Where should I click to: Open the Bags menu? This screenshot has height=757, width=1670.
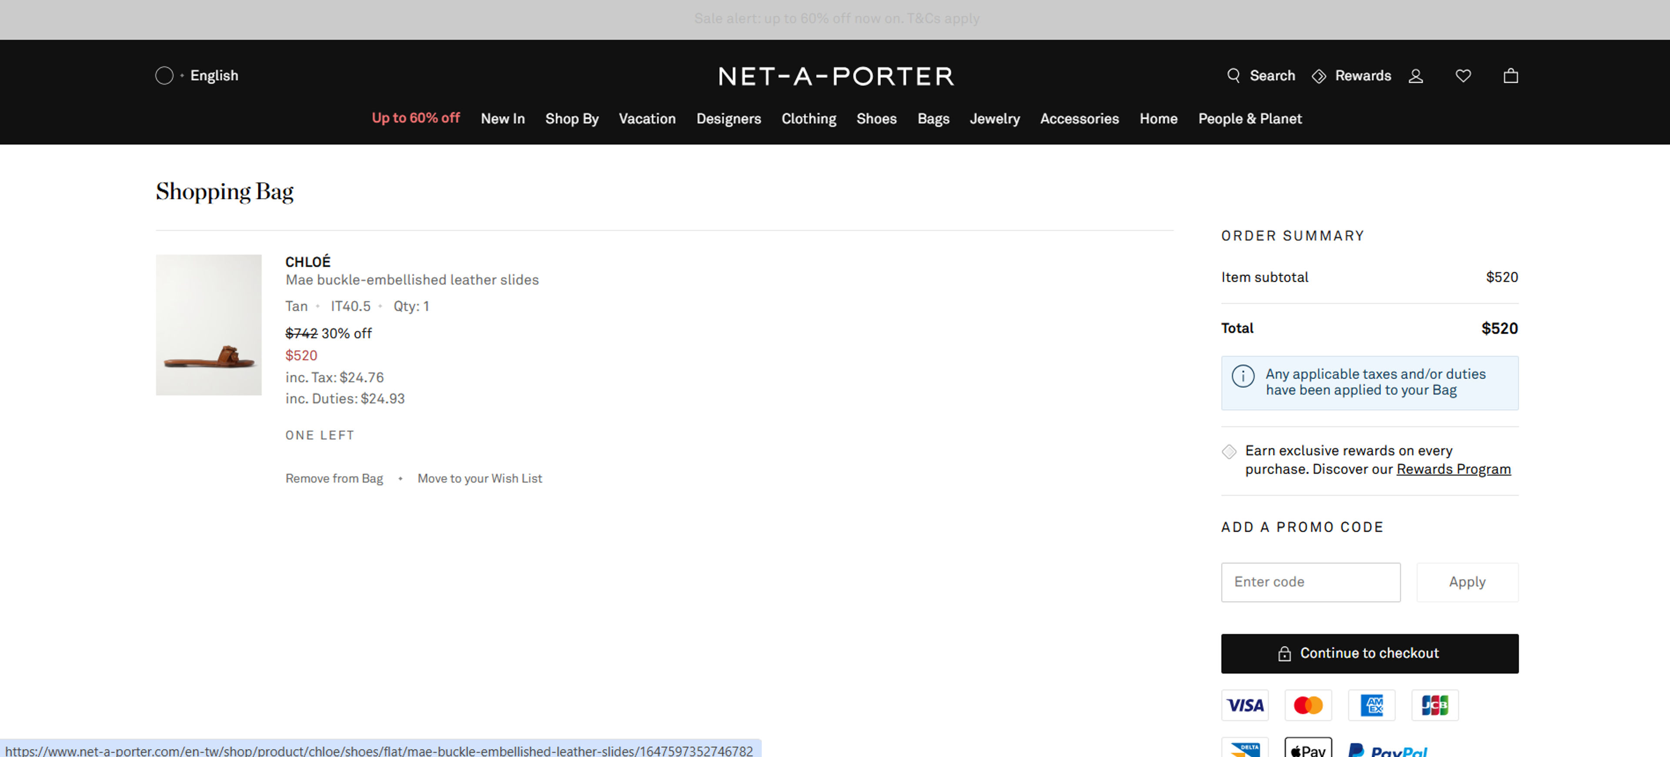pyautogui.click(x=933, y=119)
